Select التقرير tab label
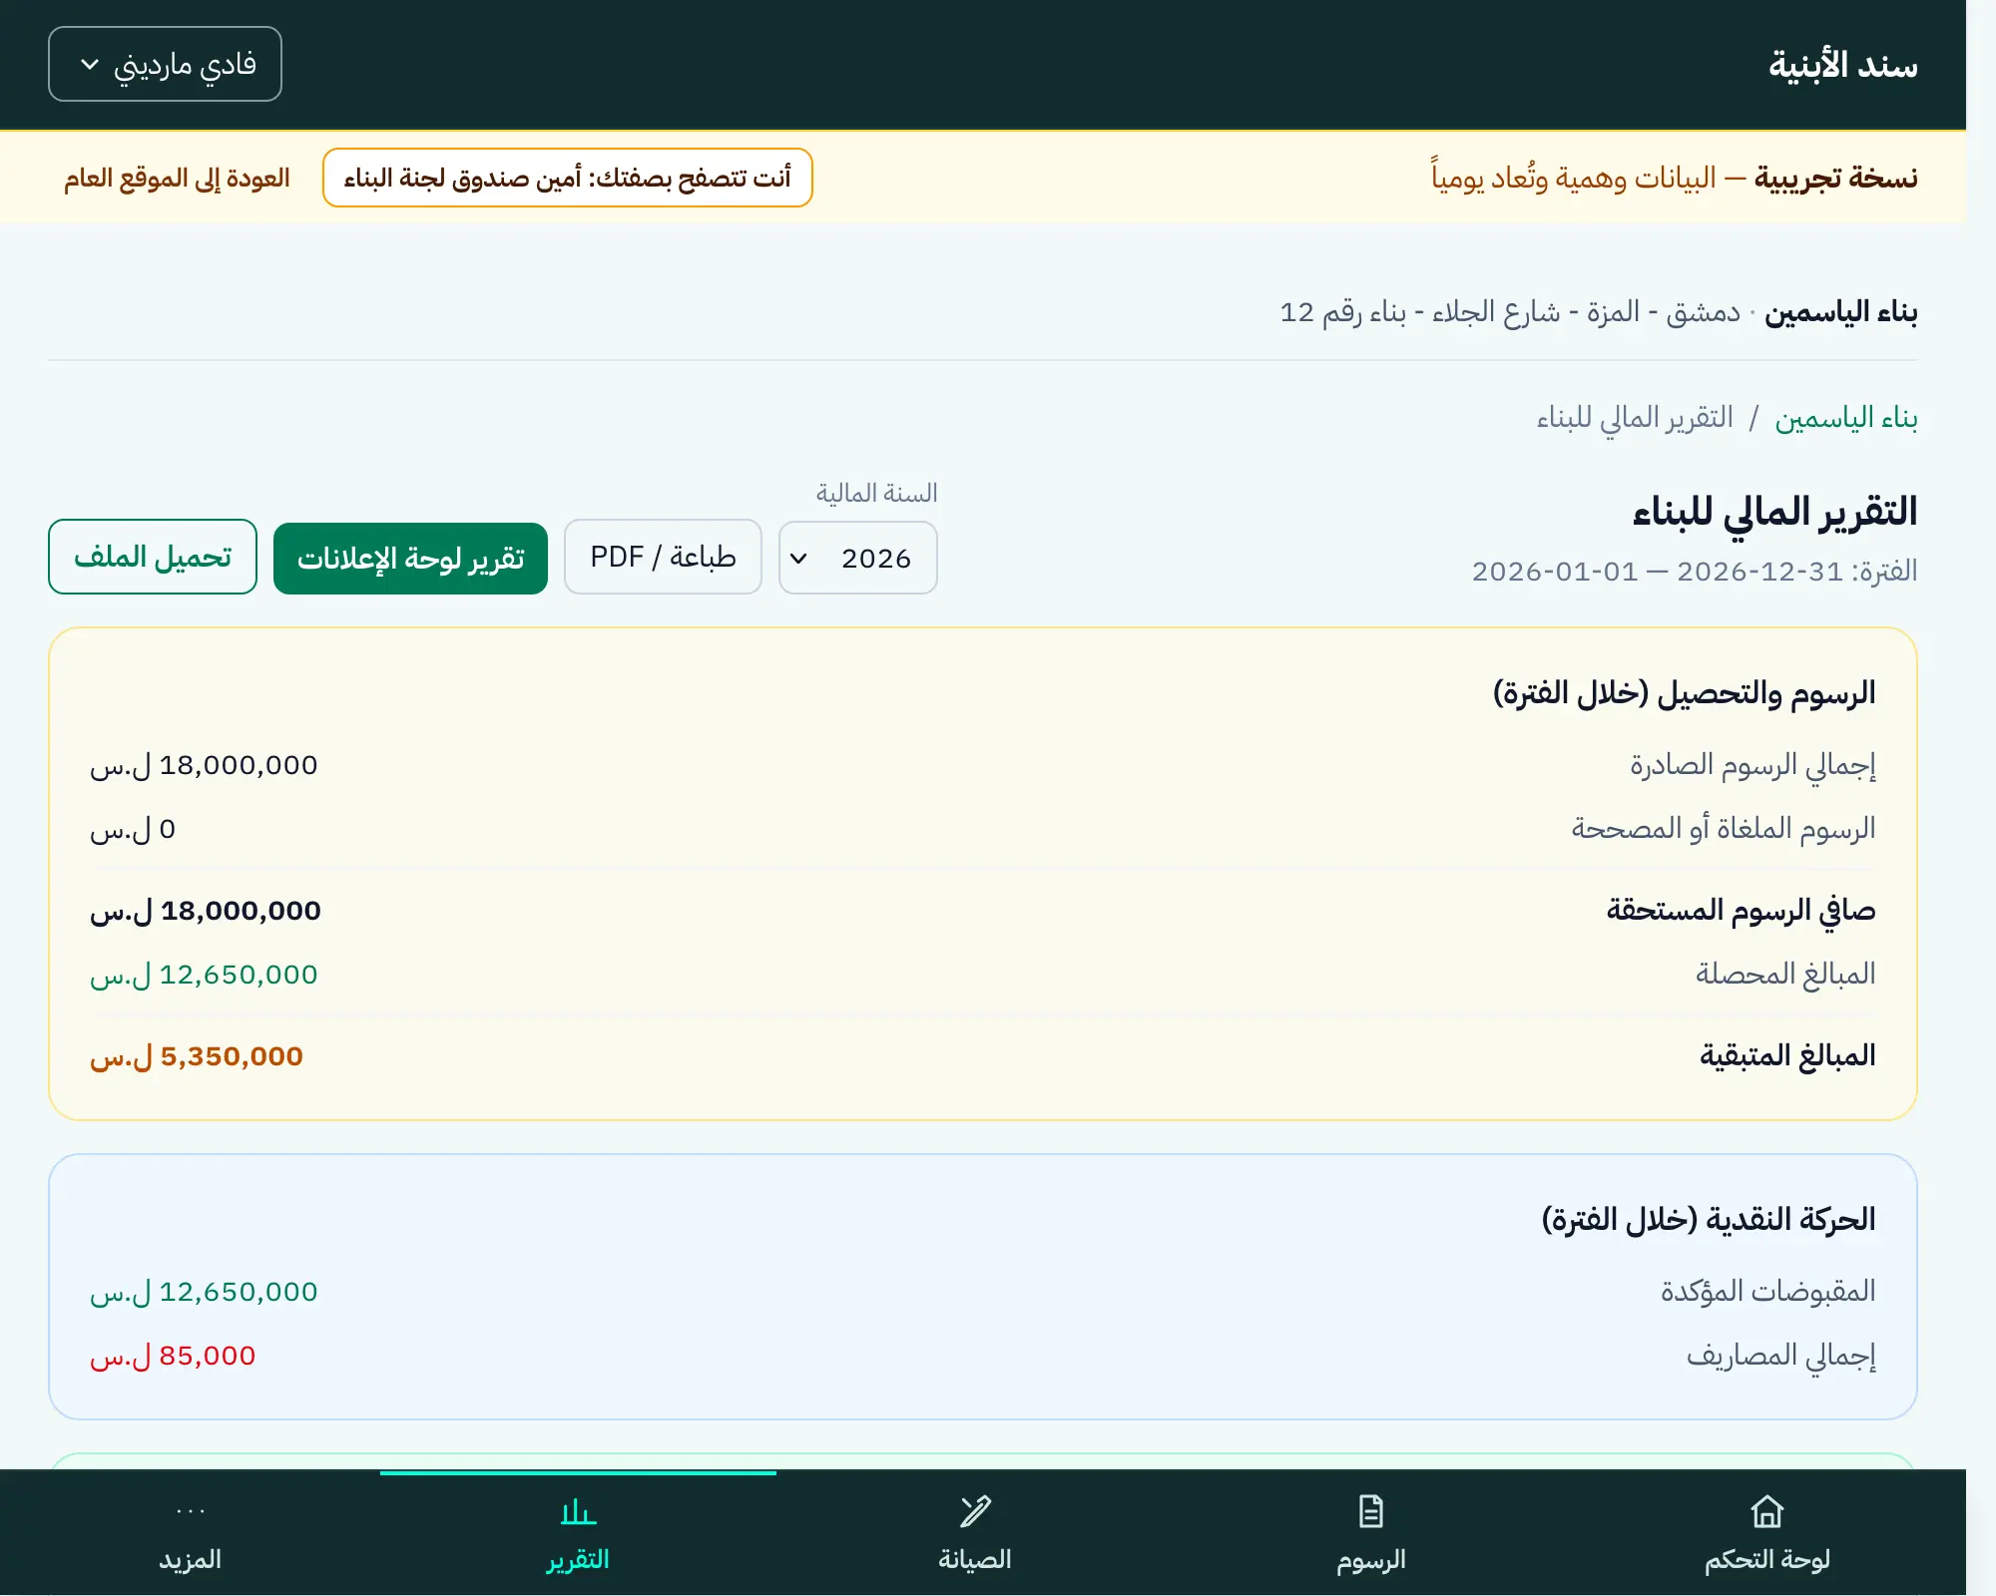This screenshot has height=1596, width=1996. coord(578,1559)
